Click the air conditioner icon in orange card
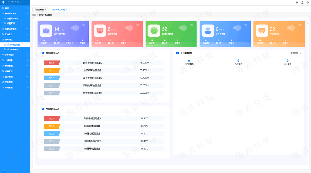The width and height of the screenshot is (311, 173). coord(262,31)
